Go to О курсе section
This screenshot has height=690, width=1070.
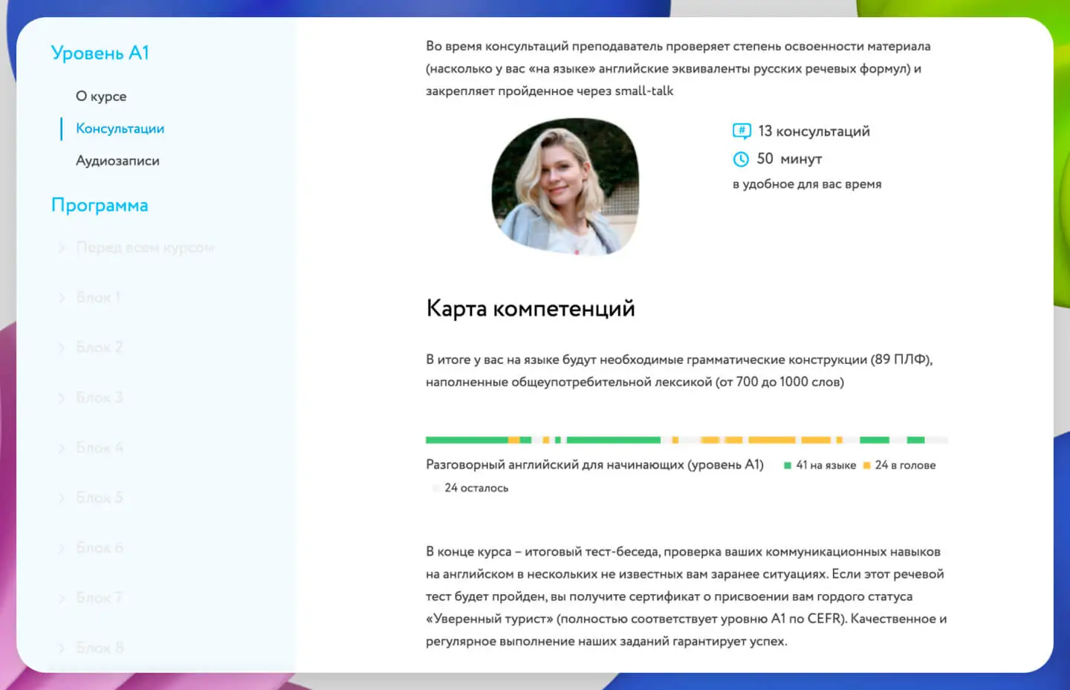101,96
